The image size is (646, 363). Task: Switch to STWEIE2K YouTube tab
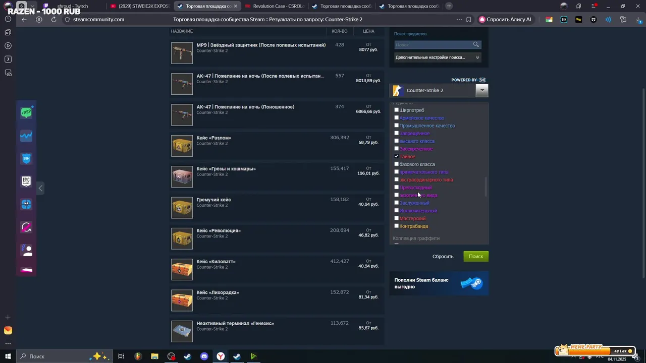[x=140, y=6]
